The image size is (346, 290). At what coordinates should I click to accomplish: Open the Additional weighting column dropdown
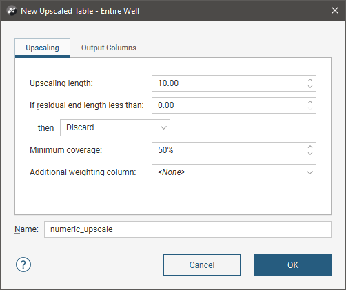point(234,172)
